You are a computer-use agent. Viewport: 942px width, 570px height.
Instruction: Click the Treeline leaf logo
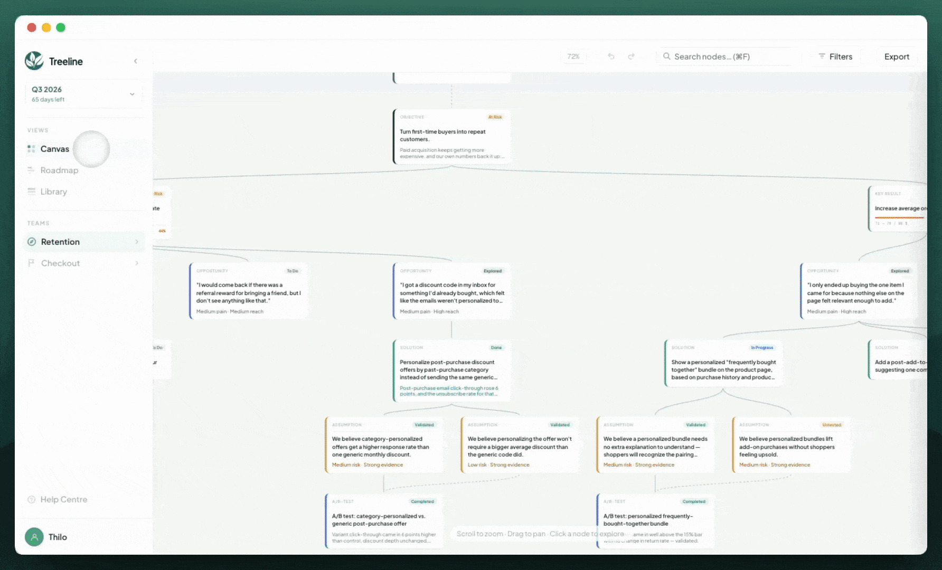click(x=34, y=61)
